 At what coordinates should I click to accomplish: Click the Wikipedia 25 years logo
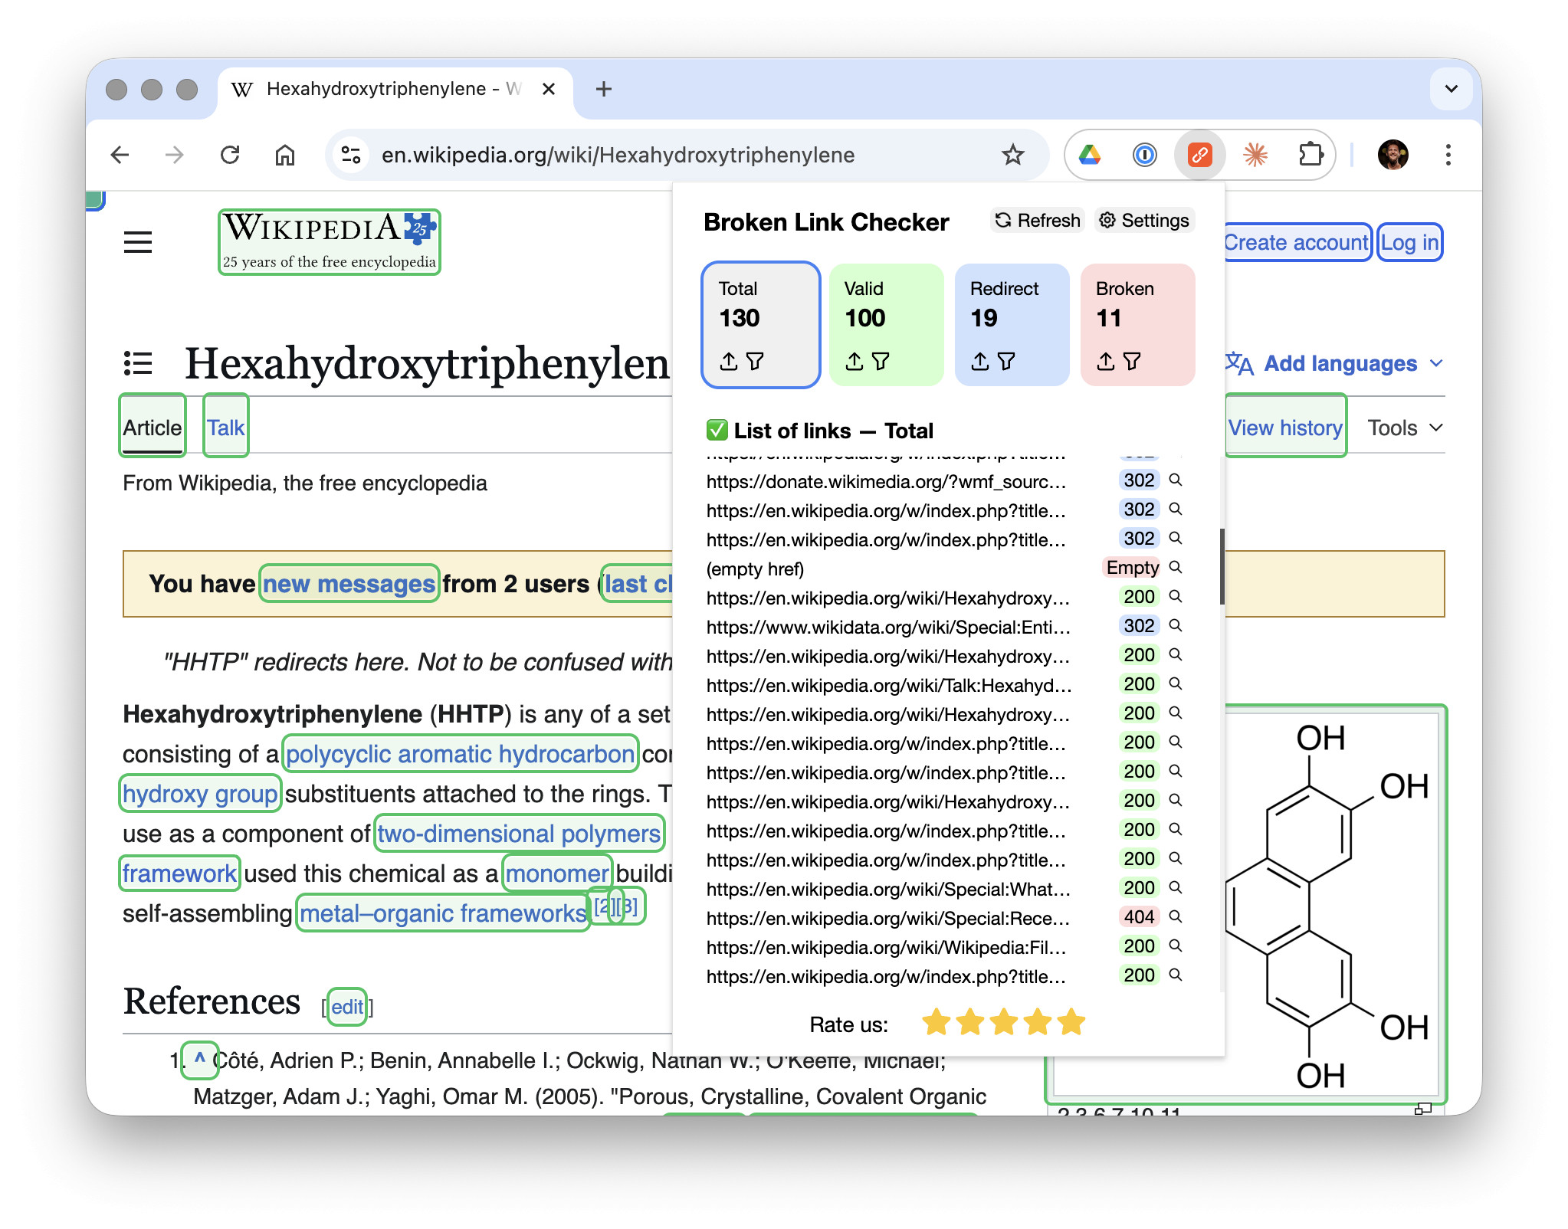[x=330, y=242]
